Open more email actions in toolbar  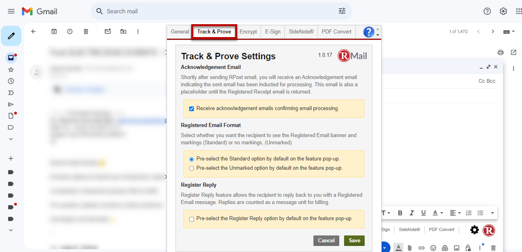click(x=138, y=31)
